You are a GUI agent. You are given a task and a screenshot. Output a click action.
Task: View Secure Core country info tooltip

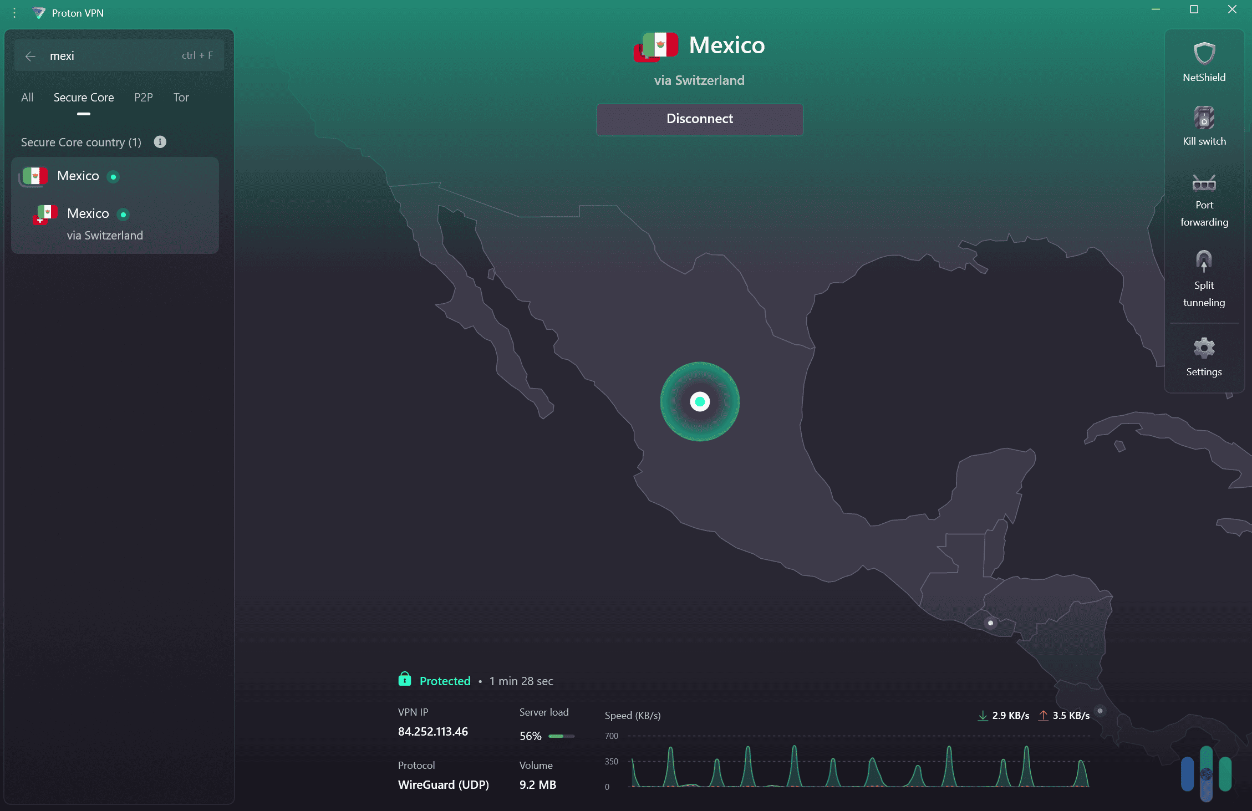(160, 142)
